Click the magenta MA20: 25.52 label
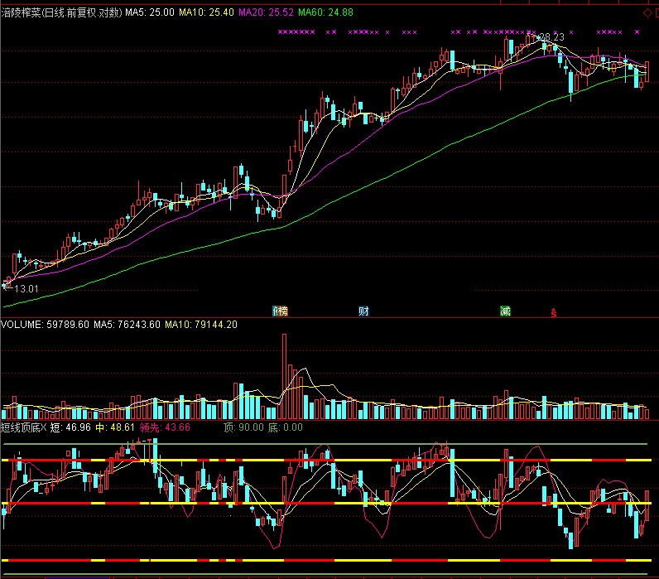The width and height of the screenshot is (659, 579). (266, 12)
